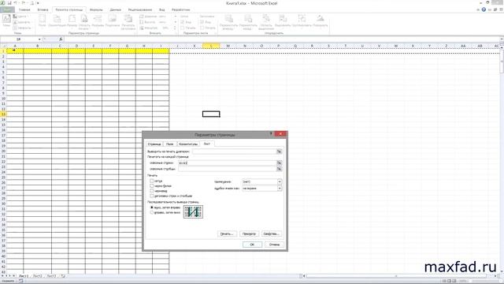Switch to the Страница dialog tab
Viewport: 504px width, 284px height.
coord(154,144)
